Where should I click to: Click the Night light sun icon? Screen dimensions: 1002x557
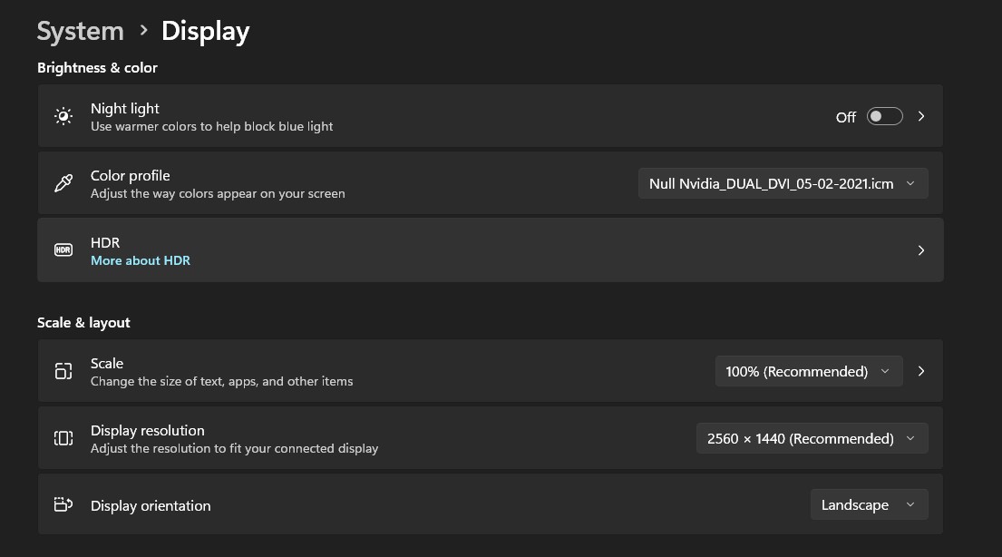point(63,116)
